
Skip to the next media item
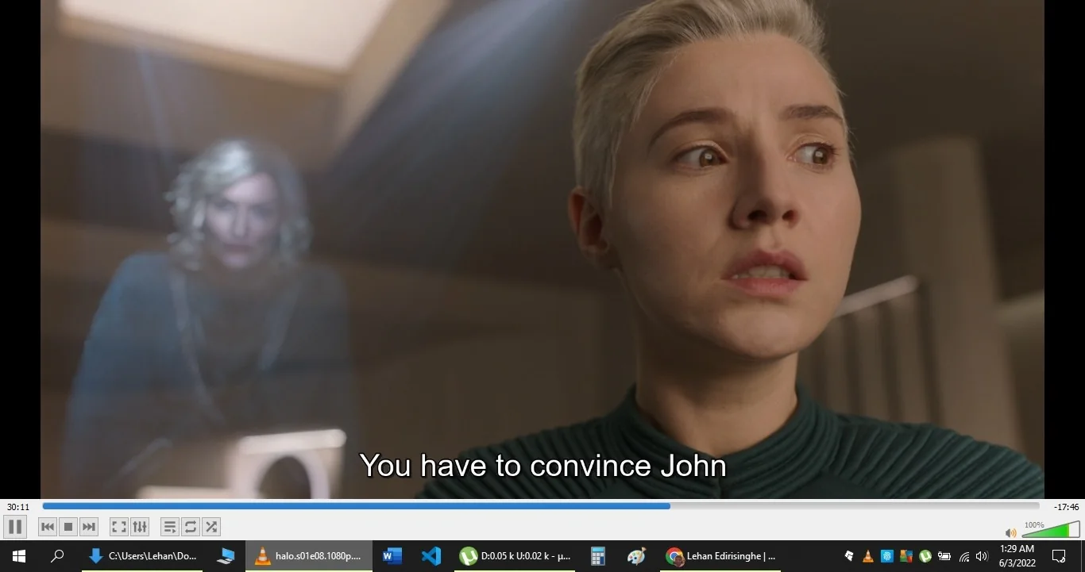pos(89,527)
